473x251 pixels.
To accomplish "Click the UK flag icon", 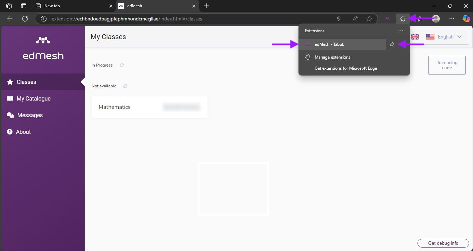I will pyautogui.click(x=415, y=37).
